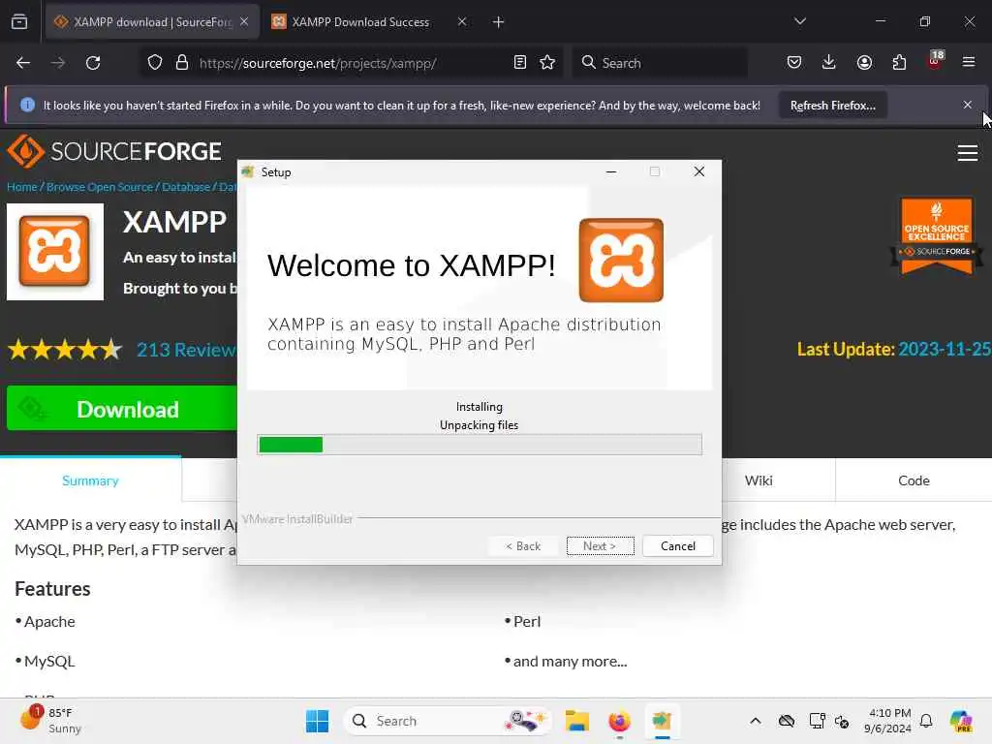Click the Open Source Excellence badge

[937, 235]
